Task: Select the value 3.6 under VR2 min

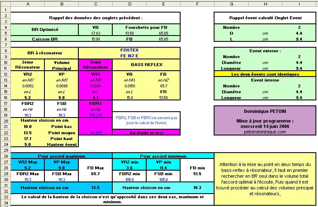Action: [129, 168]
